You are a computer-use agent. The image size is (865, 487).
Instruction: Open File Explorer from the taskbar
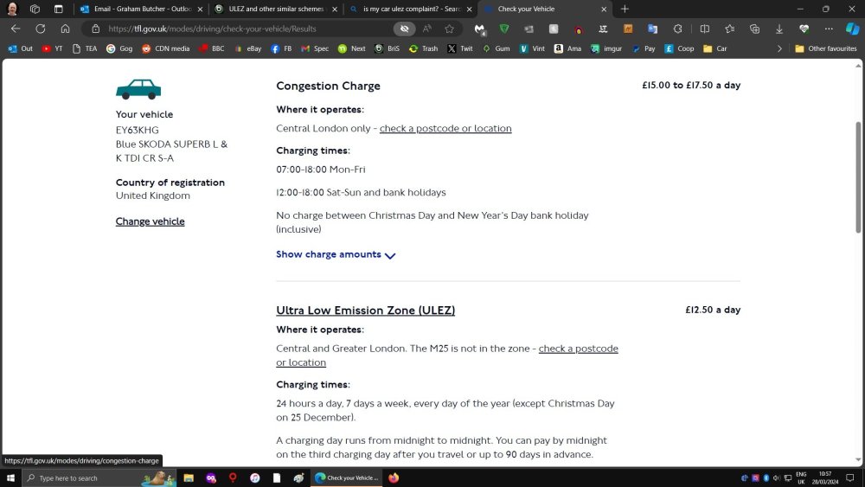click(x=189, y=477)
